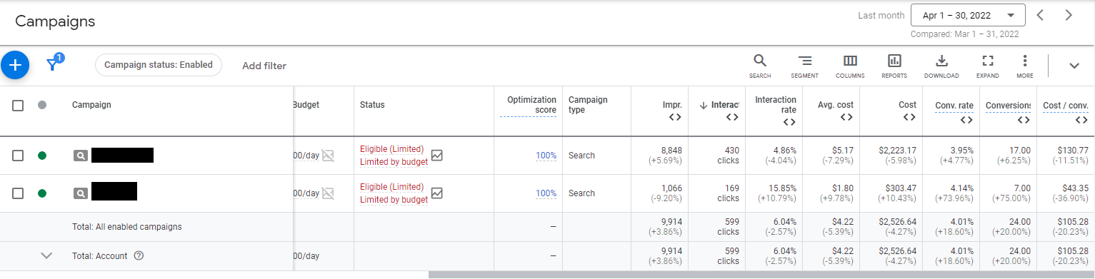Open the filter funnel icon
The height and width of the screenshot is (279, 1095).
pyautogui.click(x=52, y=65)
